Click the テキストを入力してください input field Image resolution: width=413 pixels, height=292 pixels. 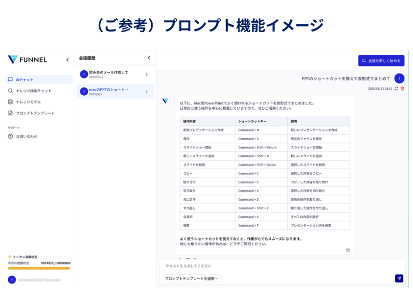pos(282,266)
